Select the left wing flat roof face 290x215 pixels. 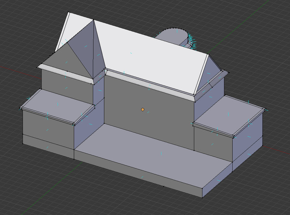58,106
